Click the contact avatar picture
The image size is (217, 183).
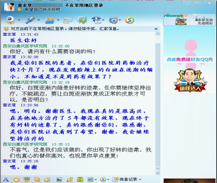[x=9, y=7]
